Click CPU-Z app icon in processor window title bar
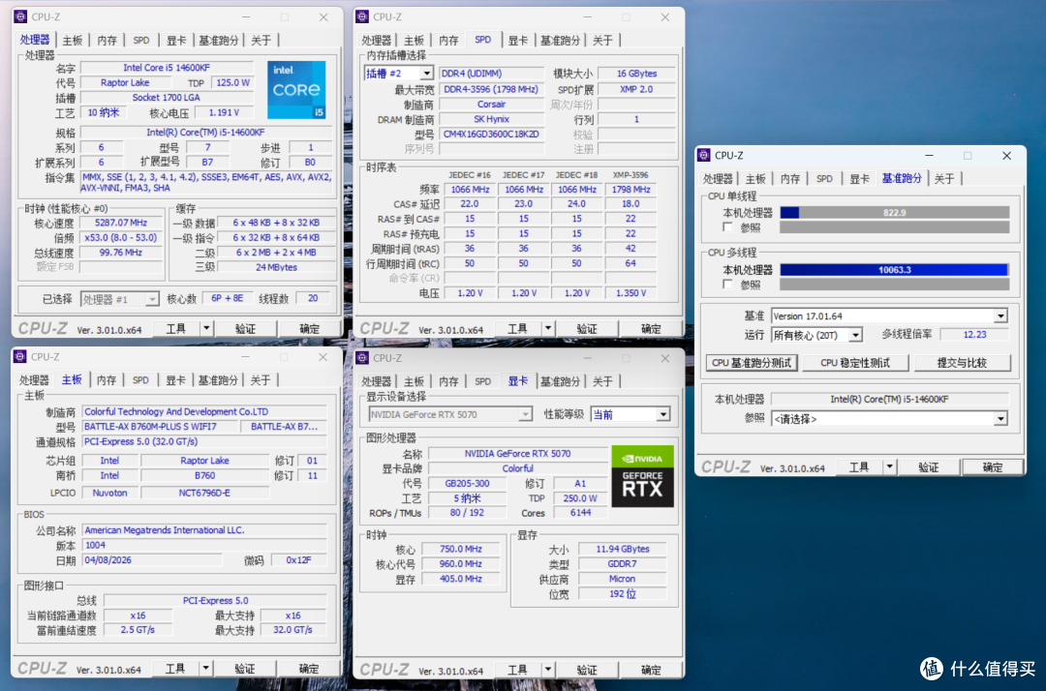The width and height of the screenshot is (1046, 691). [x=20, y=16]
